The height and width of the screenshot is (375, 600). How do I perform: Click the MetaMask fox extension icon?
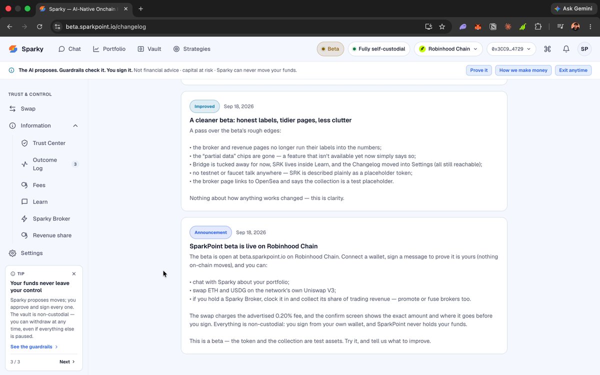tap(478, 26)
